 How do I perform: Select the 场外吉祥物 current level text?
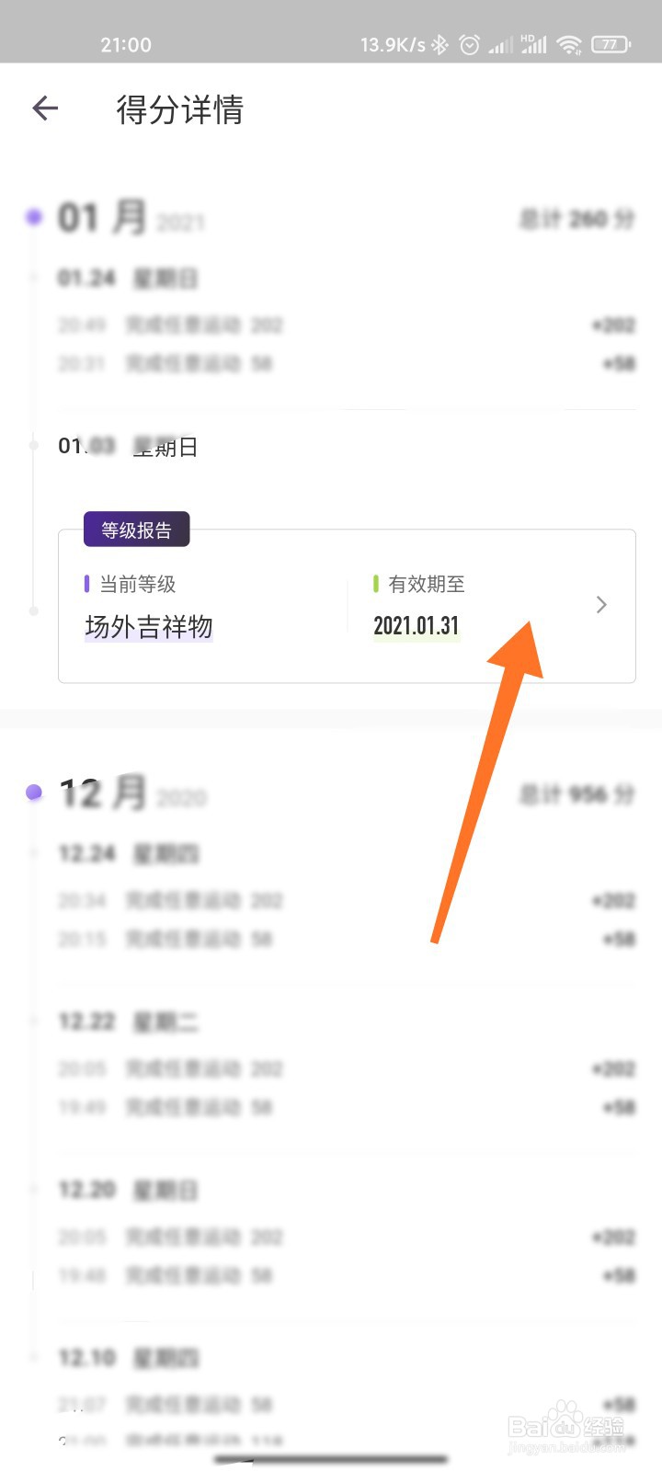click(149, 627)
